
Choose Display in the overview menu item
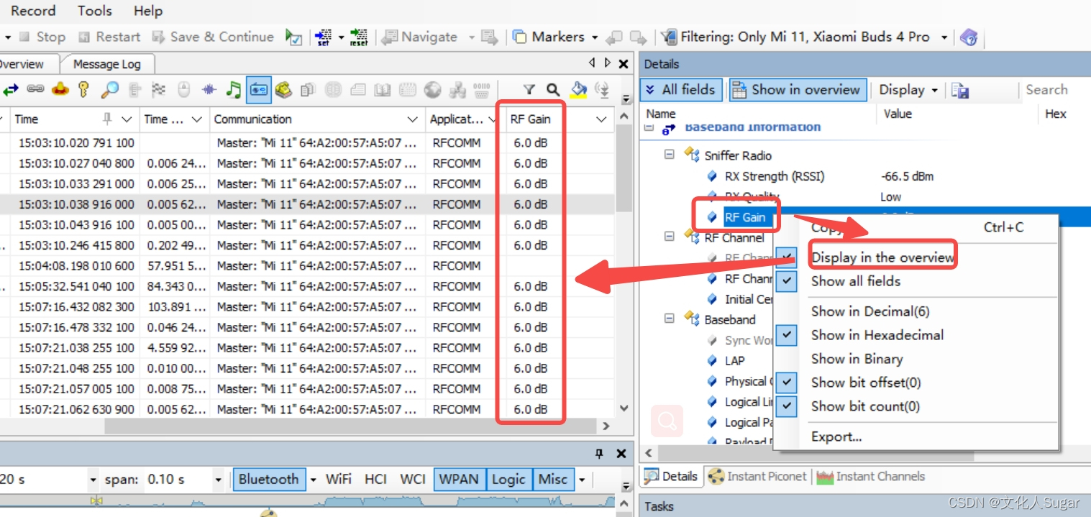(882, 257)
